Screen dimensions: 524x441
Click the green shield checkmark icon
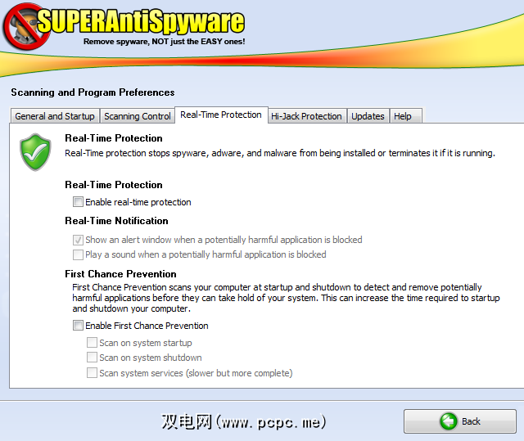[x=35, y=152]
